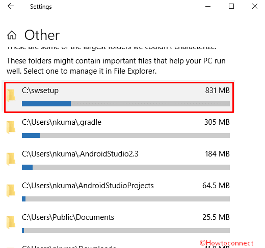Screen dimensions: 265x248
Task: Go back using the arrow icon
Action: 11,6
